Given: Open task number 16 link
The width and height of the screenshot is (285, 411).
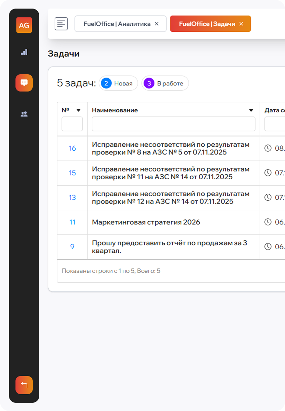Looking at the screenshot, I should click(x=72, y=148).
